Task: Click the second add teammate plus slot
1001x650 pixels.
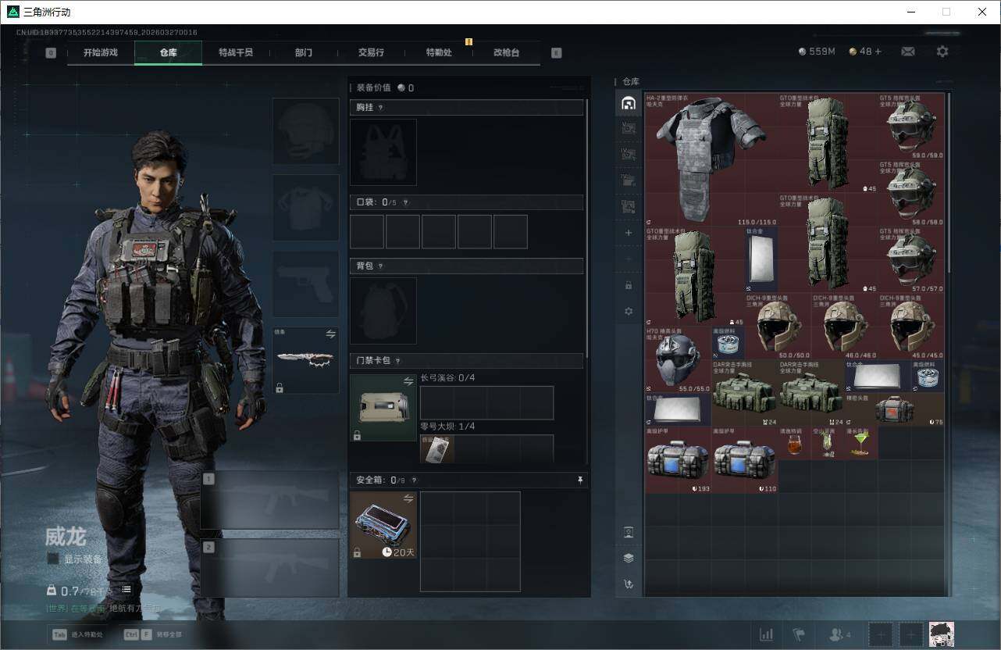Action: point(911,634)
